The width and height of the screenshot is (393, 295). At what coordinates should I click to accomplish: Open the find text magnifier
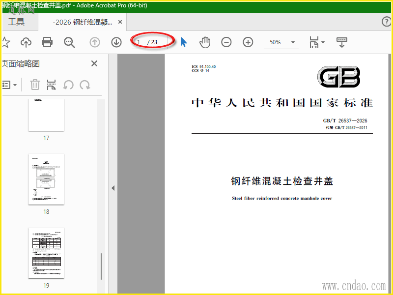coord(69,42)
